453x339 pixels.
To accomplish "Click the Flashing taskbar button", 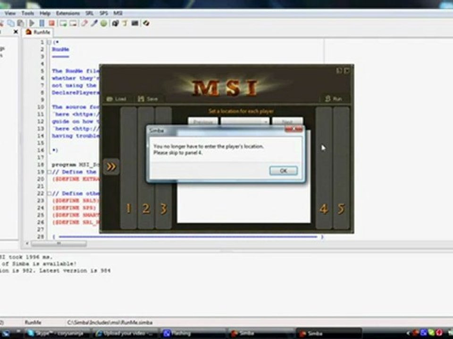I will click(x=193, y=333).
